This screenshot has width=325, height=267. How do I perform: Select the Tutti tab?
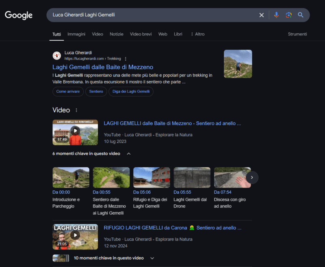pos(56,34)
